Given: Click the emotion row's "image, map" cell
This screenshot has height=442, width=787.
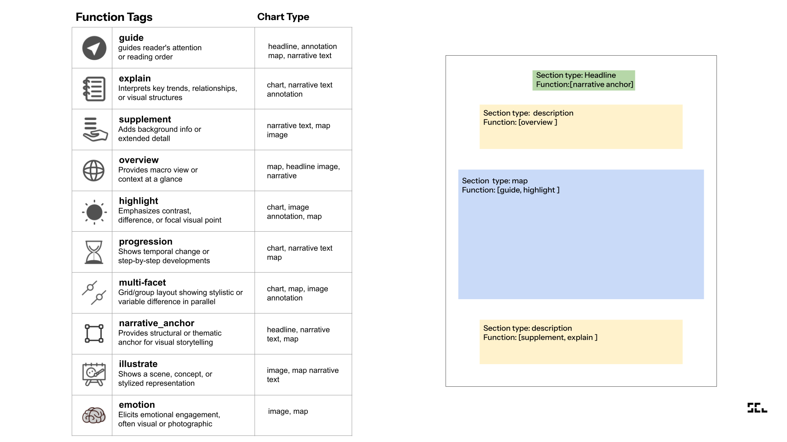Looking at the screenshot, I should coord(288,411).
